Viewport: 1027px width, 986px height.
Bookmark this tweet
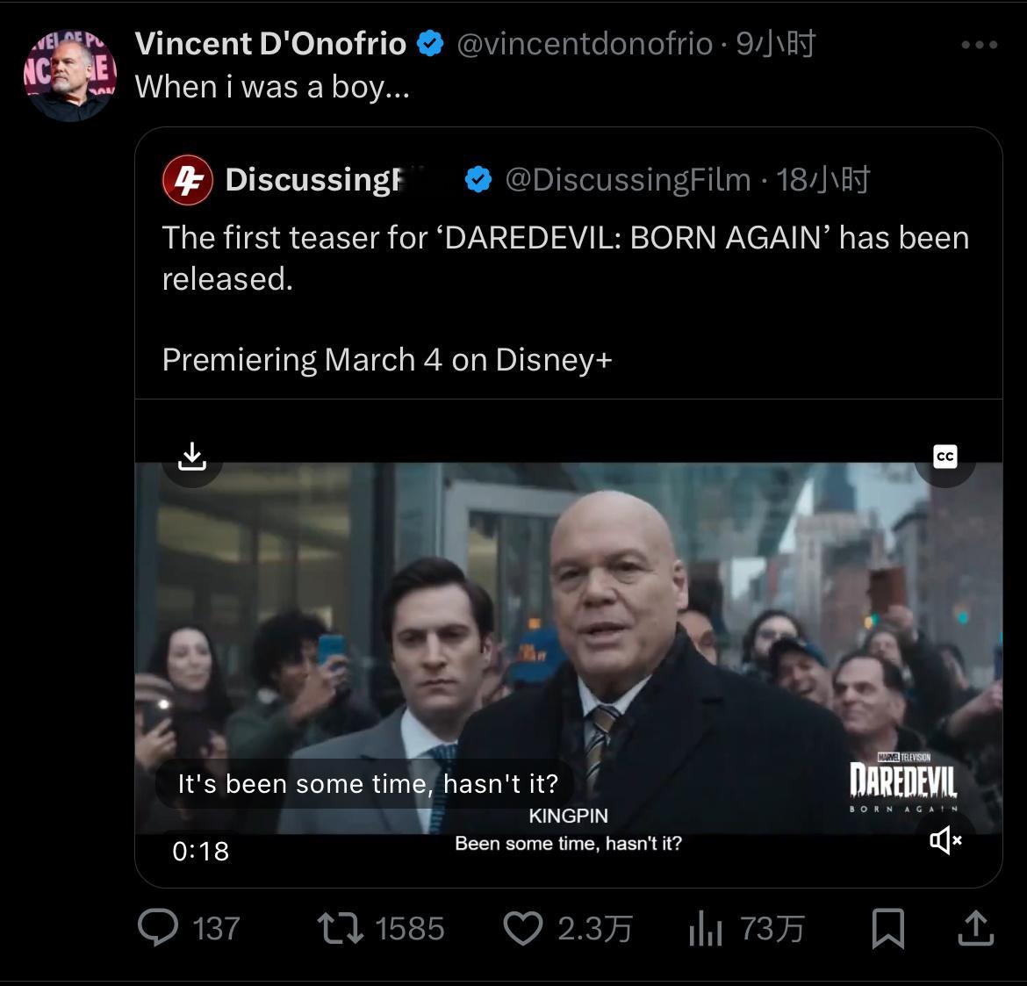(889, 927)
